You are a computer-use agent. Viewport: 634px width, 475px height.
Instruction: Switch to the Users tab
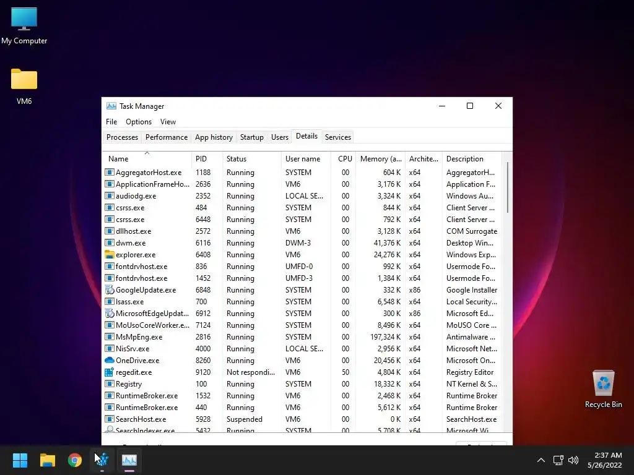tap(280, 137)
